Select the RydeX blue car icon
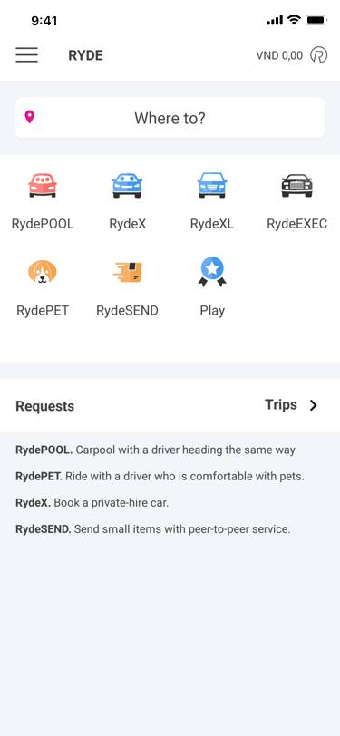The height and width of the screenshot is (736, 340). click(127, 185)
